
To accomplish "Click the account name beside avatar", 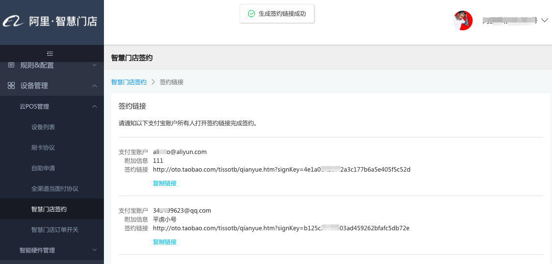I will point(509,21).
